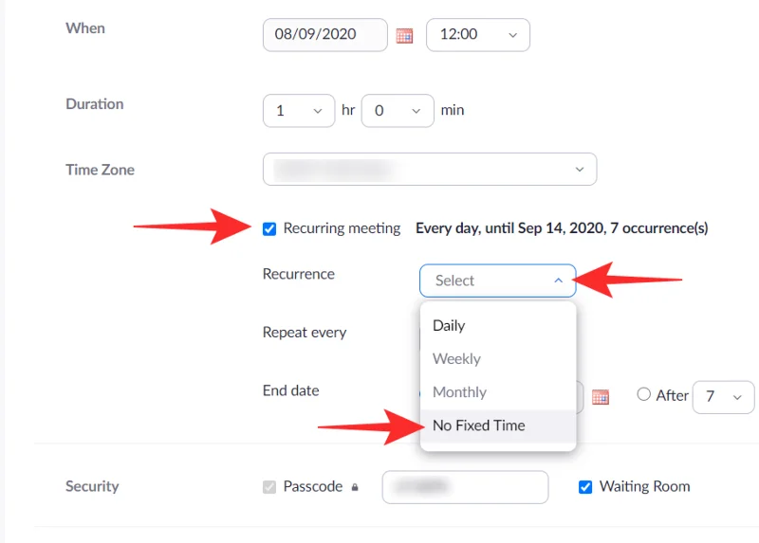This screenshot has width=759, height=543.
Task: Choose Weekly from the recurrence list
Action: [x=456, y=359]
